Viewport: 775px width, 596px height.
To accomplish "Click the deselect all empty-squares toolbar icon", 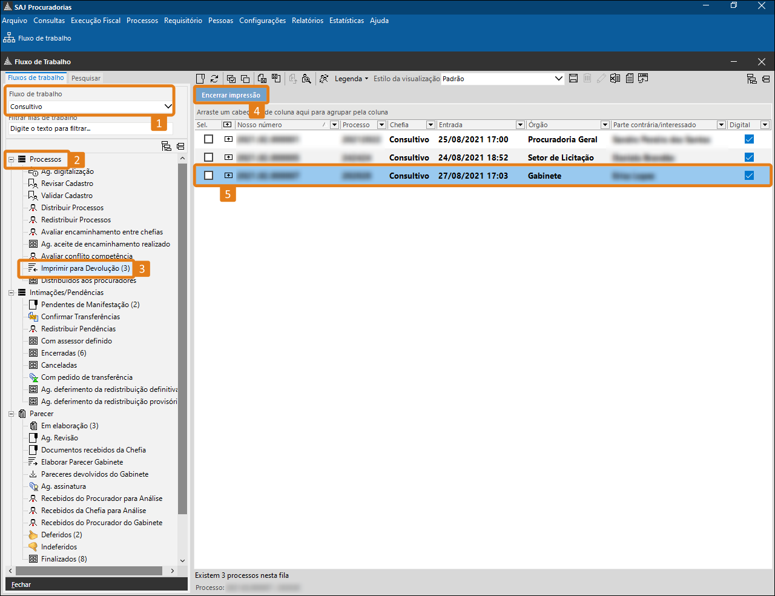I will coord(245,79).
